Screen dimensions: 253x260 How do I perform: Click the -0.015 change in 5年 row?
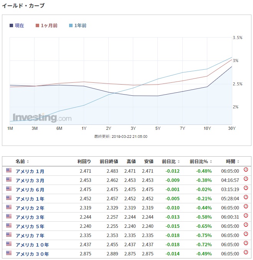(x=172, y=226)
